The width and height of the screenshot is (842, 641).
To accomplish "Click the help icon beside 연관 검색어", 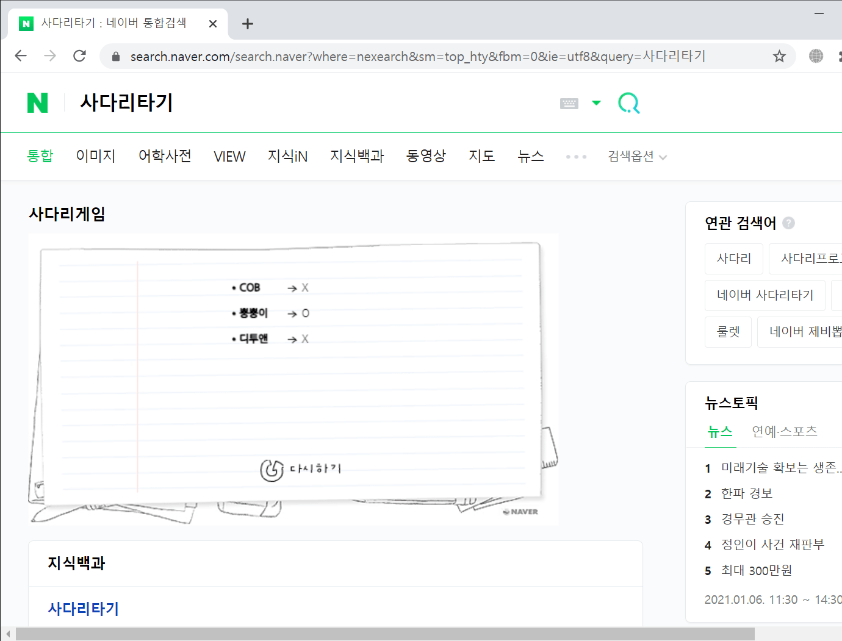I will tap(788, 223).
